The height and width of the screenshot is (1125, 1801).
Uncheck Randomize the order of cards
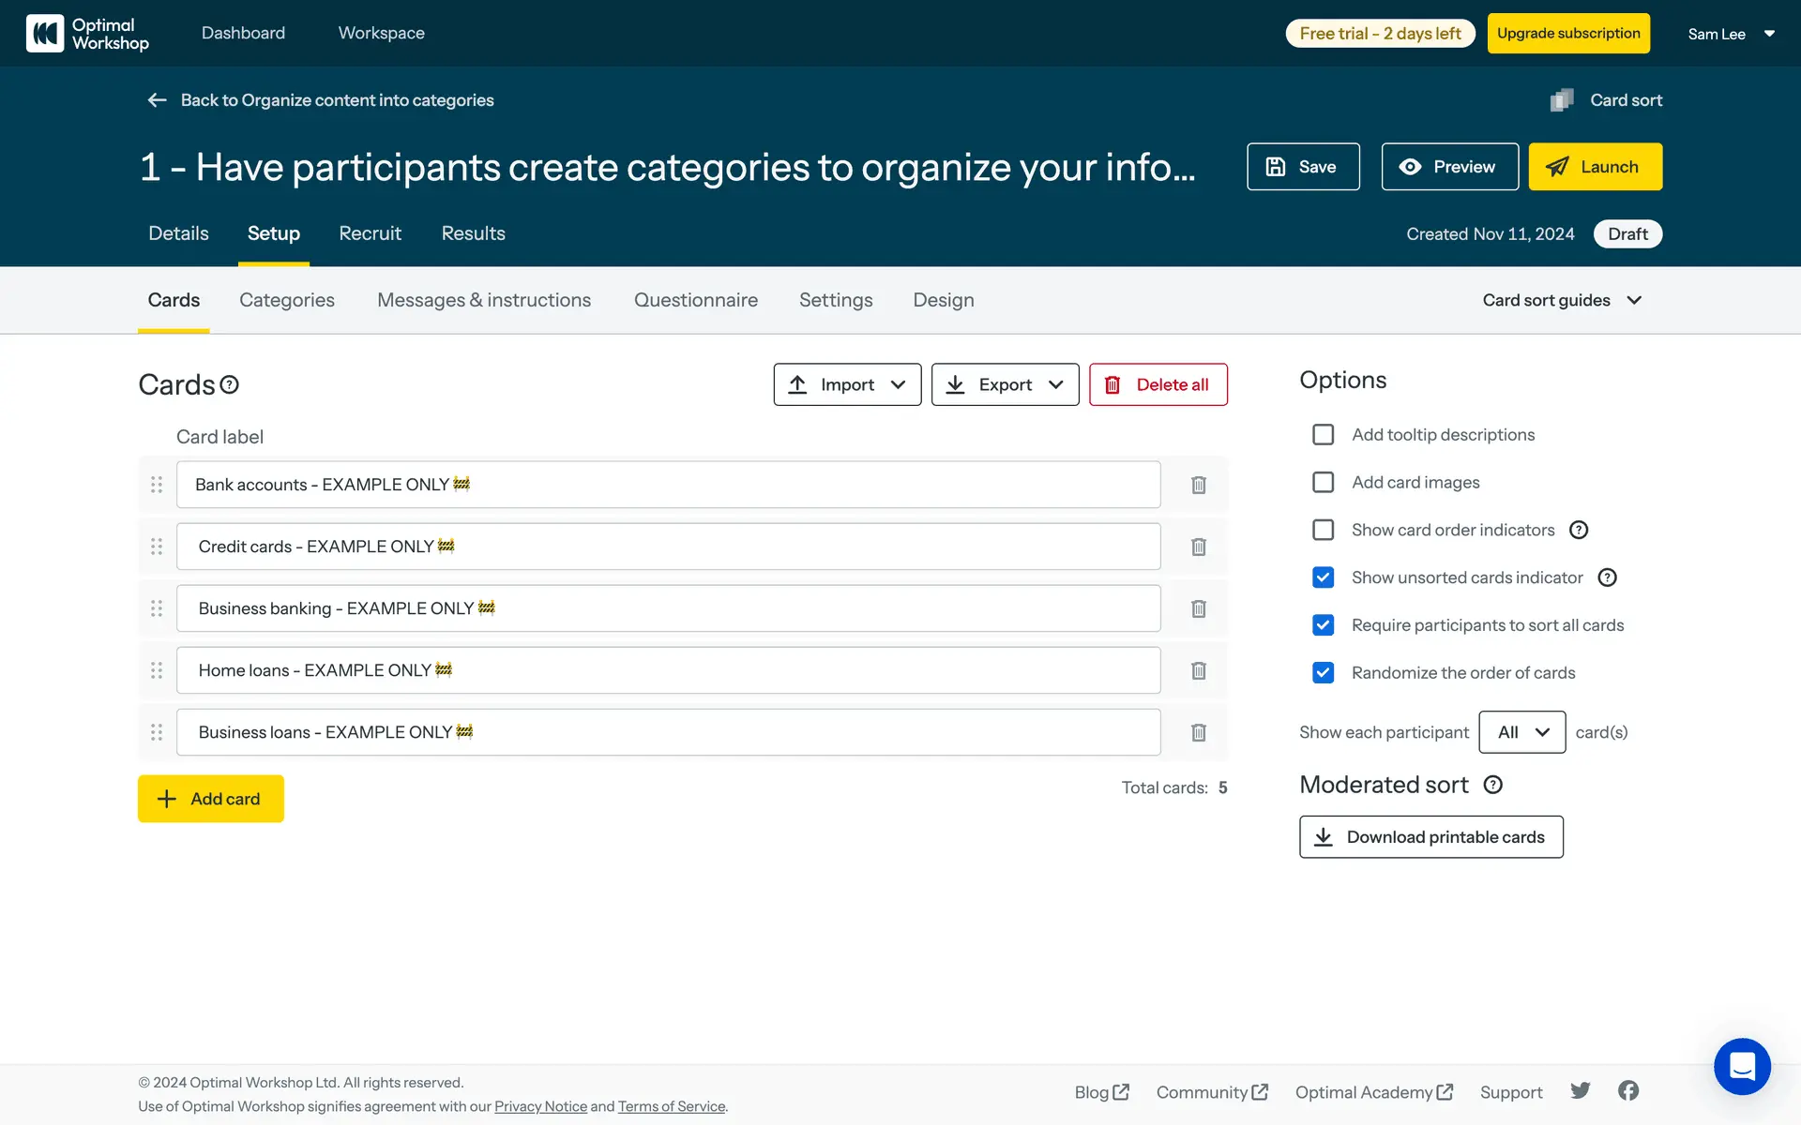1323,673
